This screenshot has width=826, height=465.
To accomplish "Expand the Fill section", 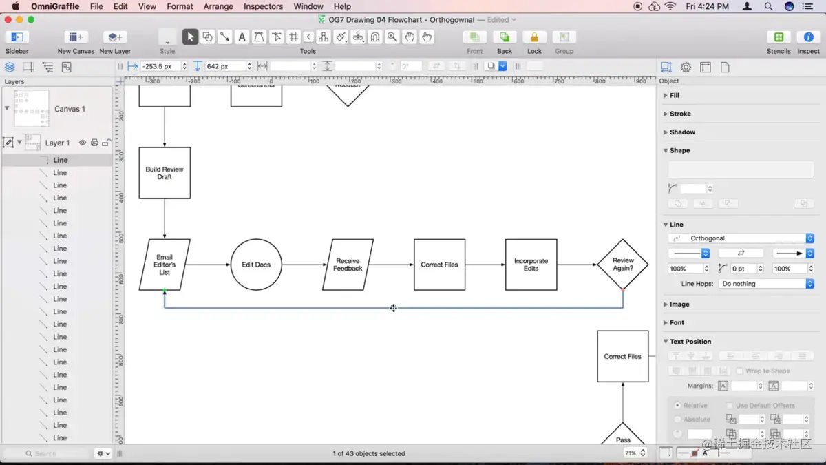I will (666, 96).
